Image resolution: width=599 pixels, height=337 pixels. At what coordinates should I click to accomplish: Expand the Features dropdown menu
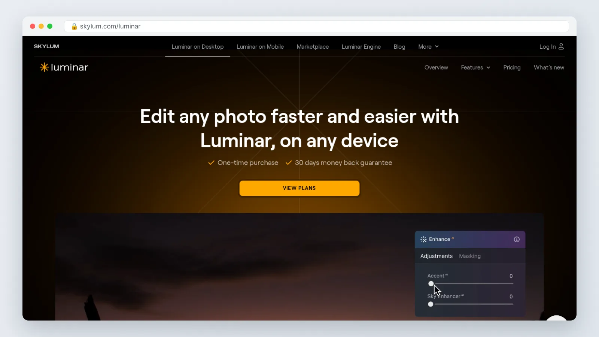pos(475,67)
